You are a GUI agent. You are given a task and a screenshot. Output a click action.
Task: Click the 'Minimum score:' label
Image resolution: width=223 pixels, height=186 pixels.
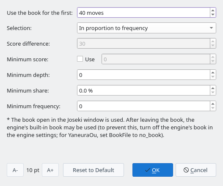tap(28, 60)
